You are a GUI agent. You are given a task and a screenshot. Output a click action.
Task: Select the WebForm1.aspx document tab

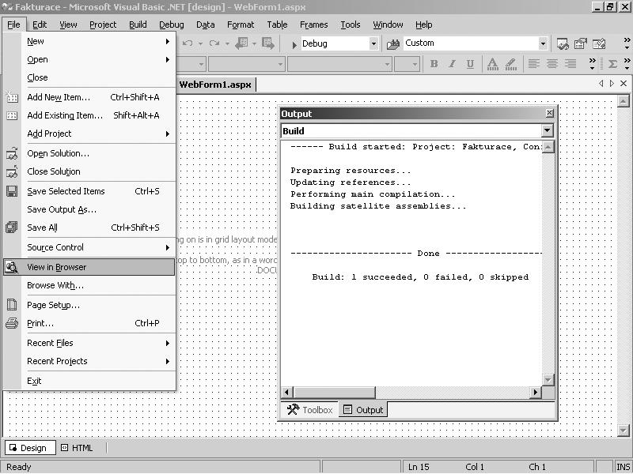tap(215, 85)
